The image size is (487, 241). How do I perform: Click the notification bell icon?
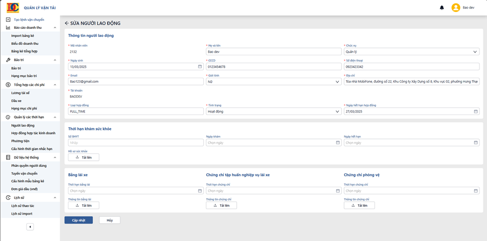(442, 8)
